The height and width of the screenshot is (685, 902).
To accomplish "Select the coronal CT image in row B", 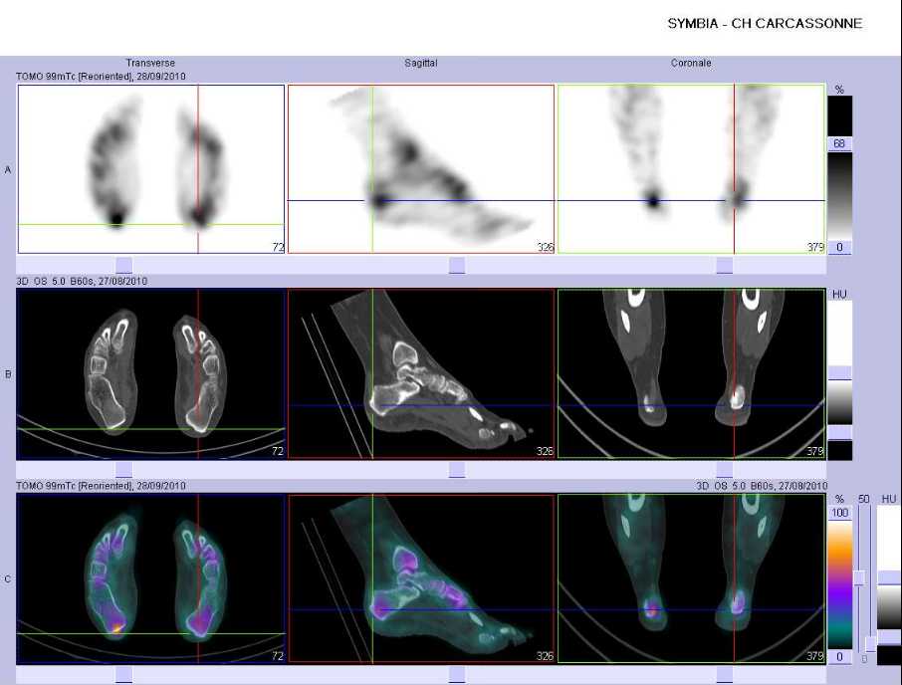I will click(x=692, y=373).
